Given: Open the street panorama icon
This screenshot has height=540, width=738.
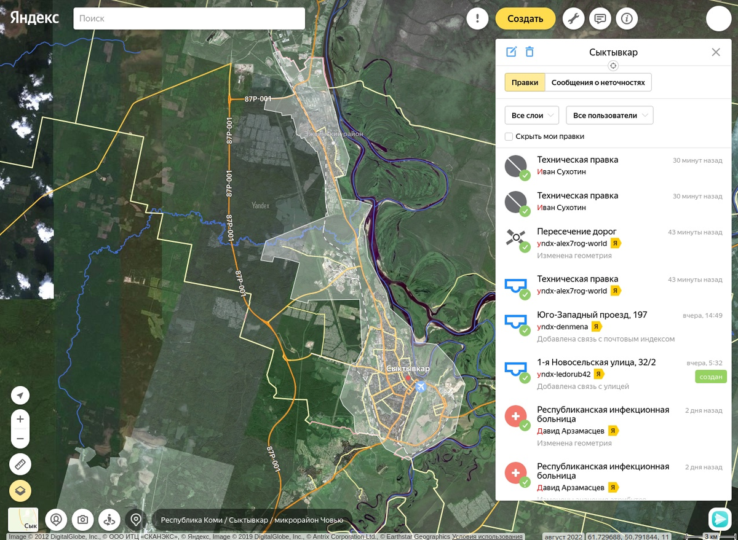Looking at the screenshot, I should tap(109, 520).
